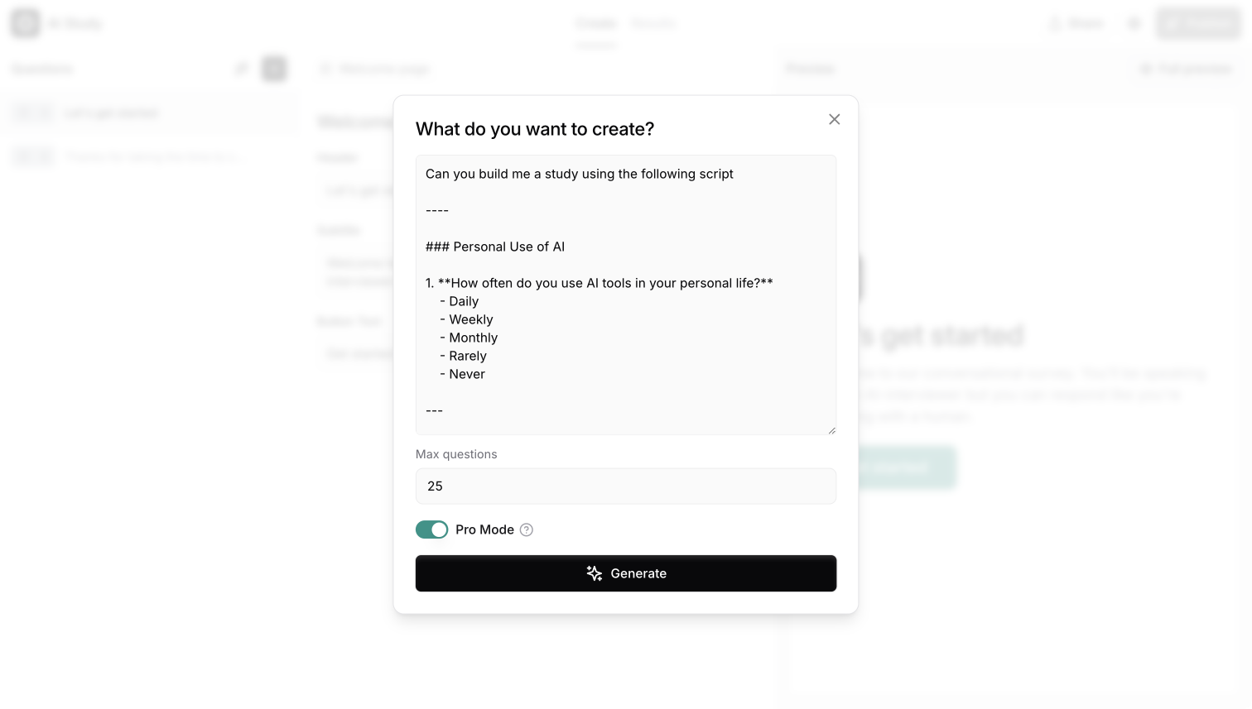
Task: Click the sparkle icon on the Generate button
Action: (x=594, y=572)
